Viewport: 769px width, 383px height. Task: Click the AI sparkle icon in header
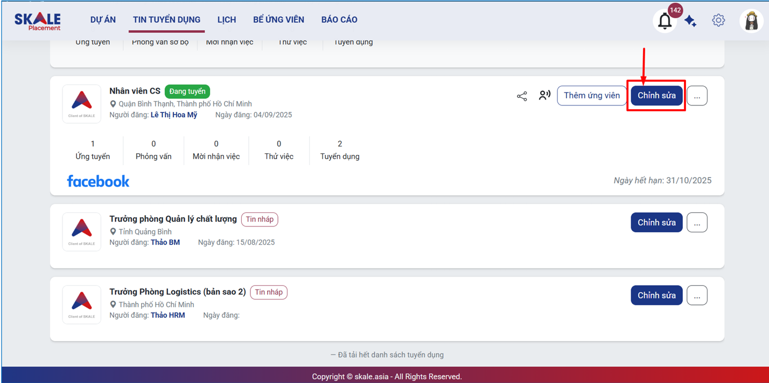tap(690, 21)
